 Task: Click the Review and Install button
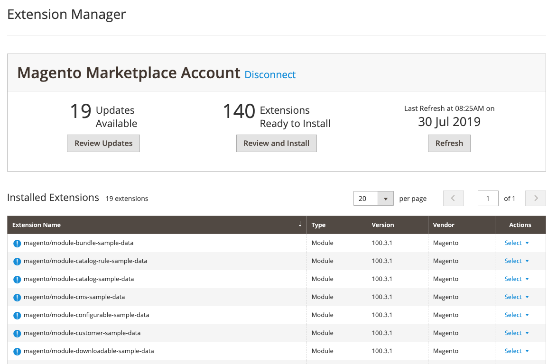click(276, 143)
